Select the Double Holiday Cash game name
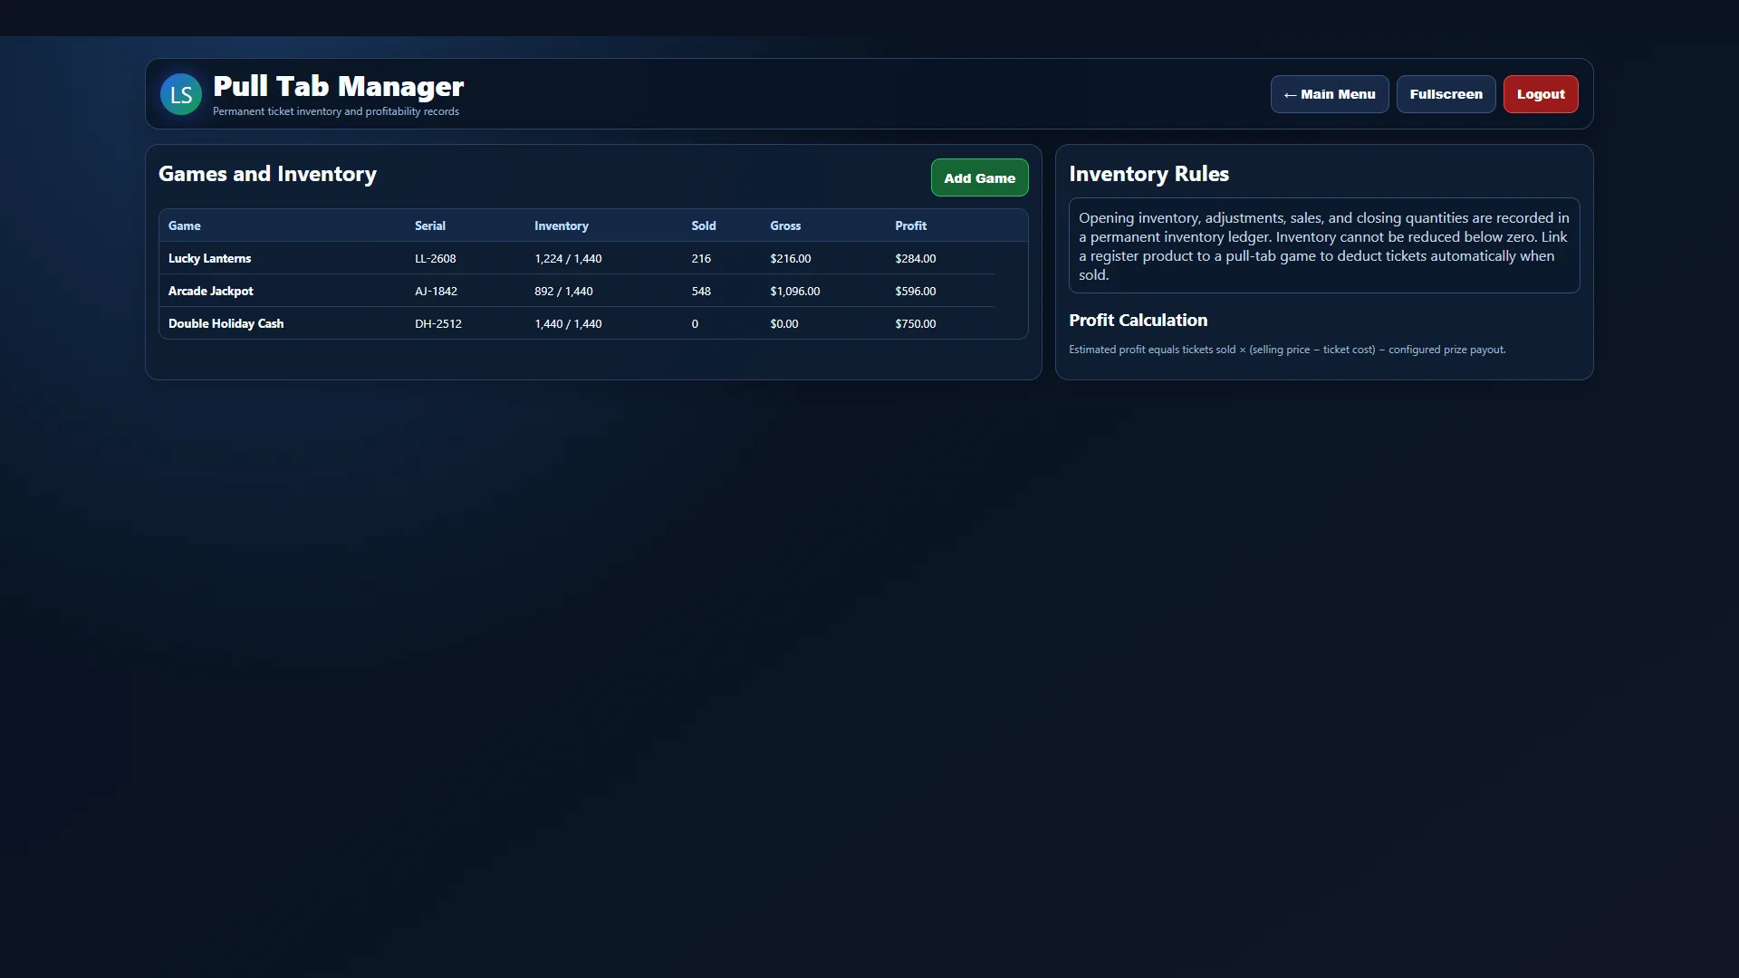 click(226, 323)
